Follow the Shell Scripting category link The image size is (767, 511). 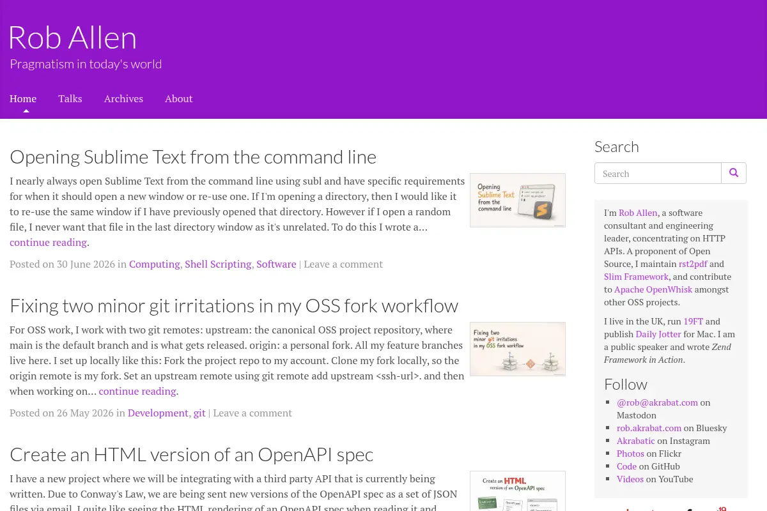[218, 264]
